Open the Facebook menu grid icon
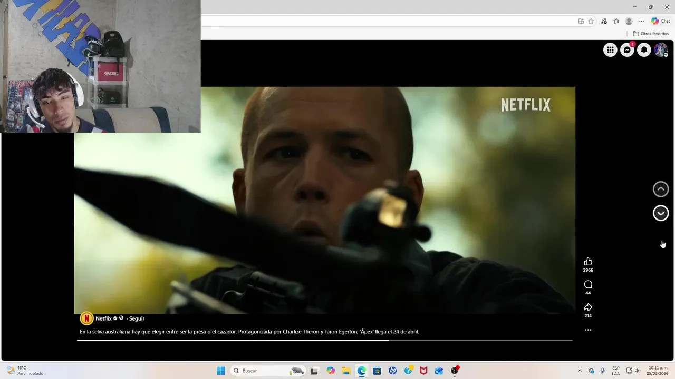This screenshot has height=379, width=675. tap(610, 50)
